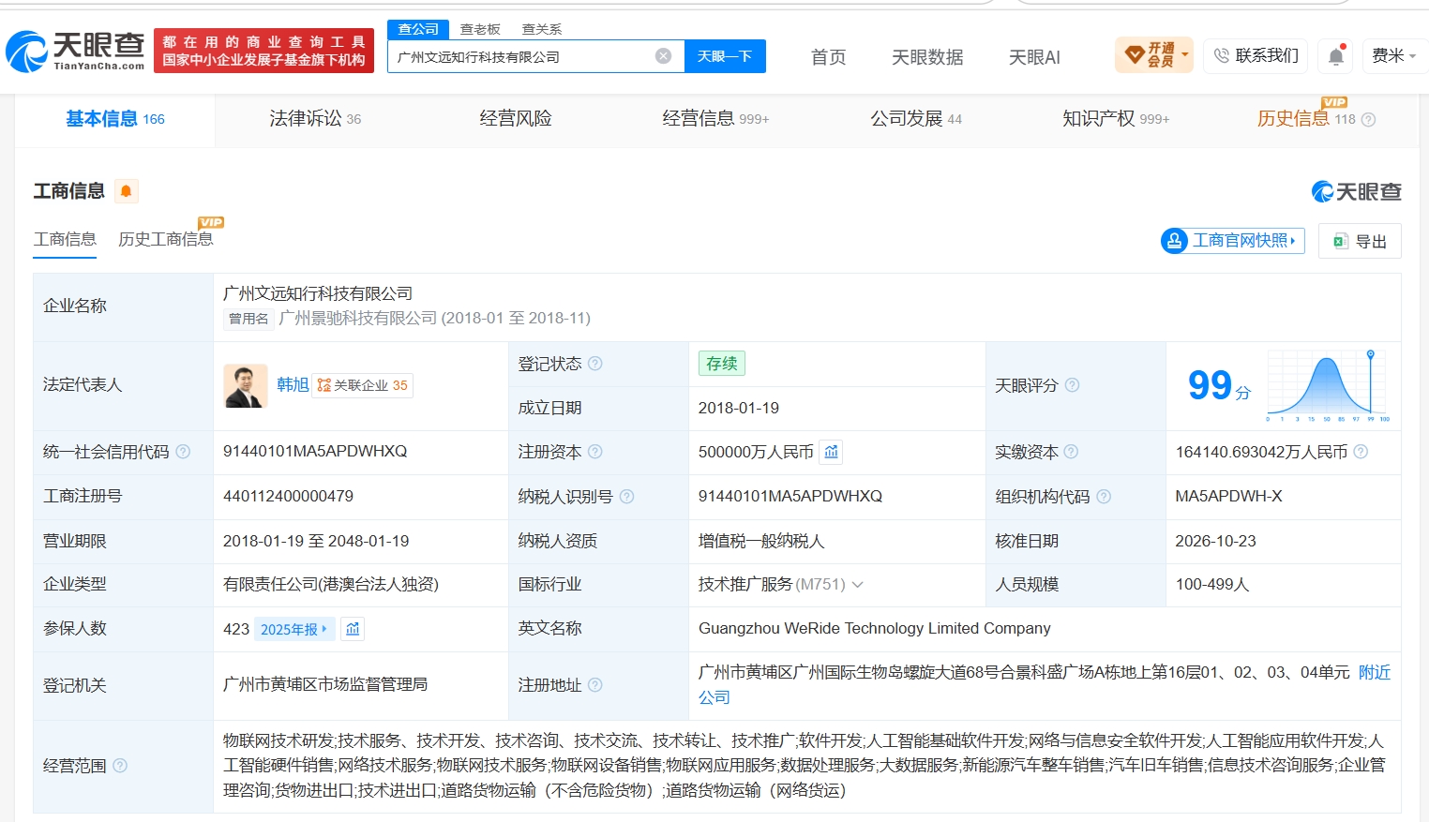Expand the 开通会员 membership dropdown
Image resolution: width=1429 pixels, height=822 pixels.
1154,55
